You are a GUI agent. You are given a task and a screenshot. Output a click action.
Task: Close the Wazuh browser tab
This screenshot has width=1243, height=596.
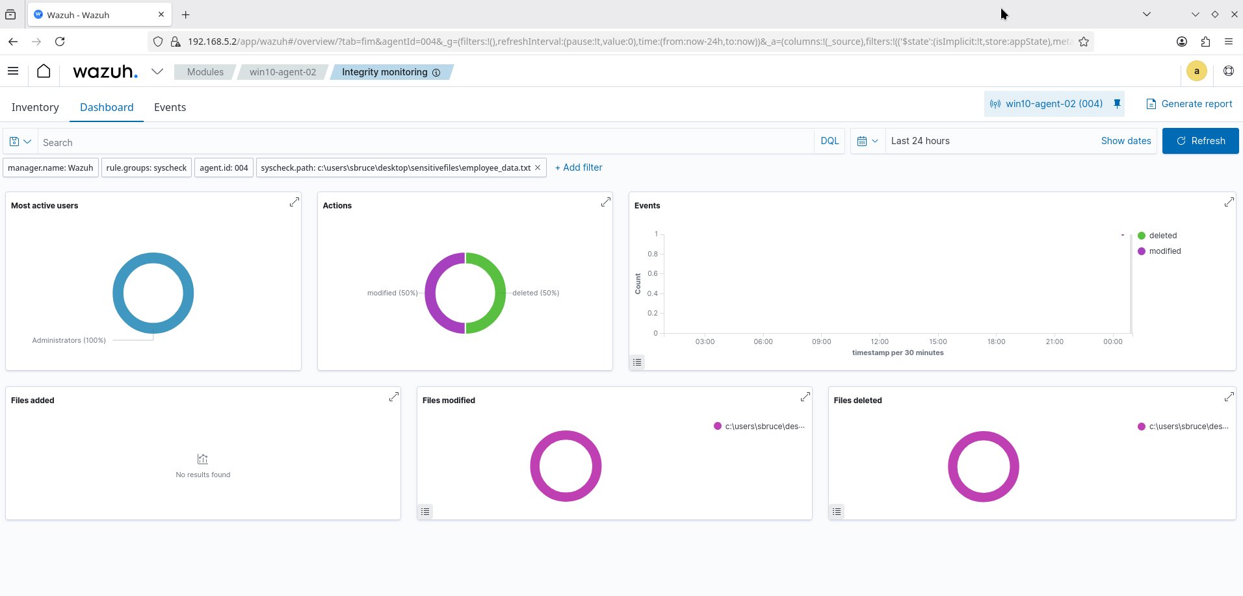(161, 14)
